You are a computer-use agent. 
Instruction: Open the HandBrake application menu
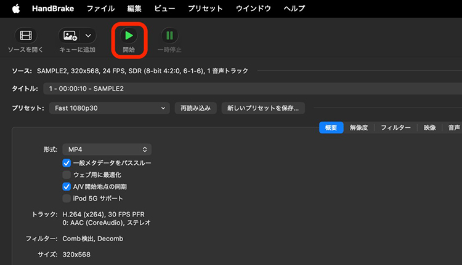[53, 9]
